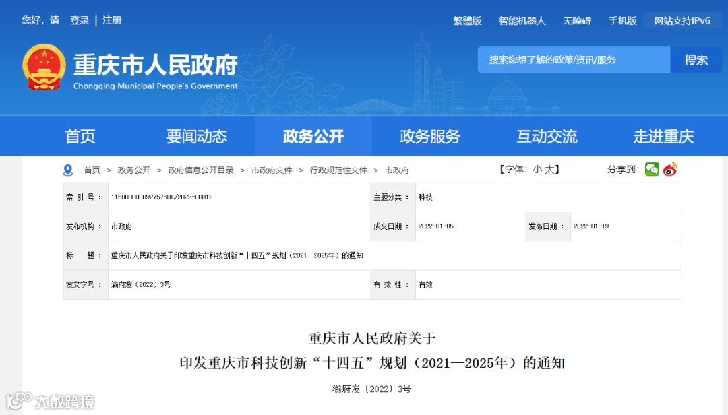
Task: Go to 行政规范性文件 in breadcrumb
Action: (338, 170)
